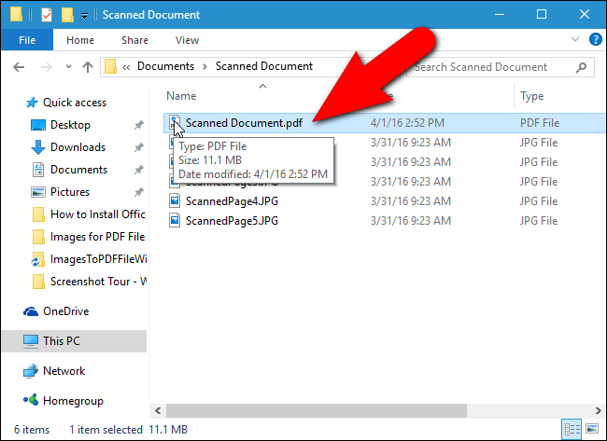Click the scroll left arrow
This screenshot has height=441, width=607.
(x=158, y=410)
